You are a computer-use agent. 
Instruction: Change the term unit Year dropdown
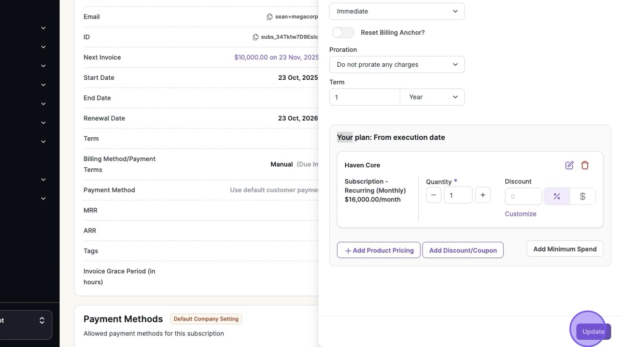432,97
